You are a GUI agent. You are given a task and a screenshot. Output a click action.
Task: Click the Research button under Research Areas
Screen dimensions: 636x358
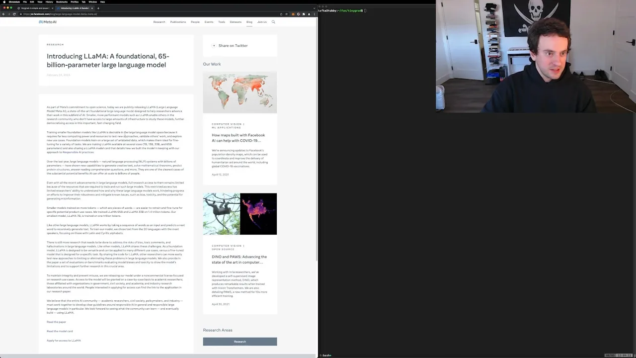click(240, 342)
